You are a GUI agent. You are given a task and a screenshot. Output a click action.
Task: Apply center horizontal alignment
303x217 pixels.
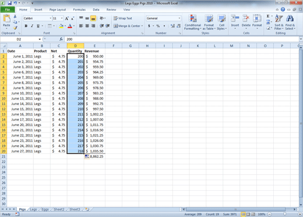87,26
